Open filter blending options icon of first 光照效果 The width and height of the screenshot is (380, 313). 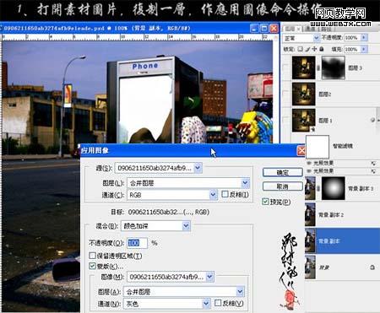coord(373,163)
